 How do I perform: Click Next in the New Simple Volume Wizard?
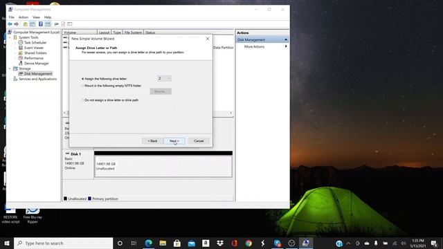tap(174, 141)
